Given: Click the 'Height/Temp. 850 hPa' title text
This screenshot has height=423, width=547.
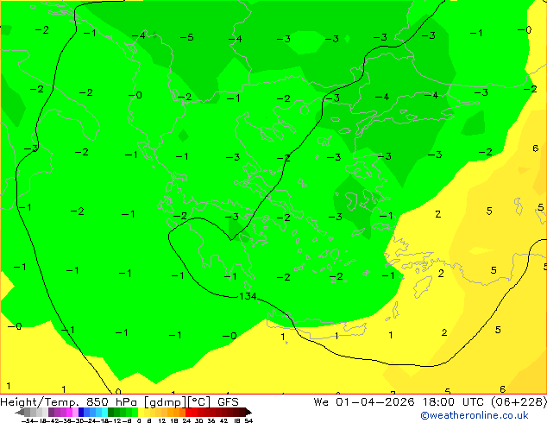Looking at the screenshot, I should [x=69, y=402].
